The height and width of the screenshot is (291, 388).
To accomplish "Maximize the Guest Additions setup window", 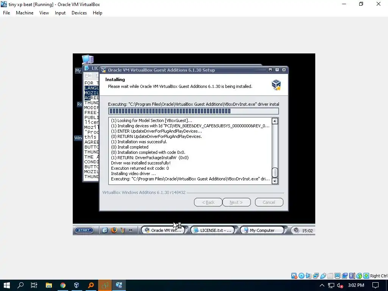I will (277, 70).
